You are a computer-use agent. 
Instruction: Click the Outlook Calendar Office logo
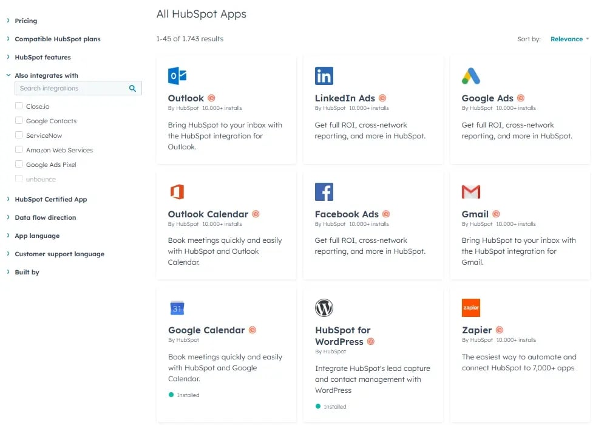click(x=177, y=192)
